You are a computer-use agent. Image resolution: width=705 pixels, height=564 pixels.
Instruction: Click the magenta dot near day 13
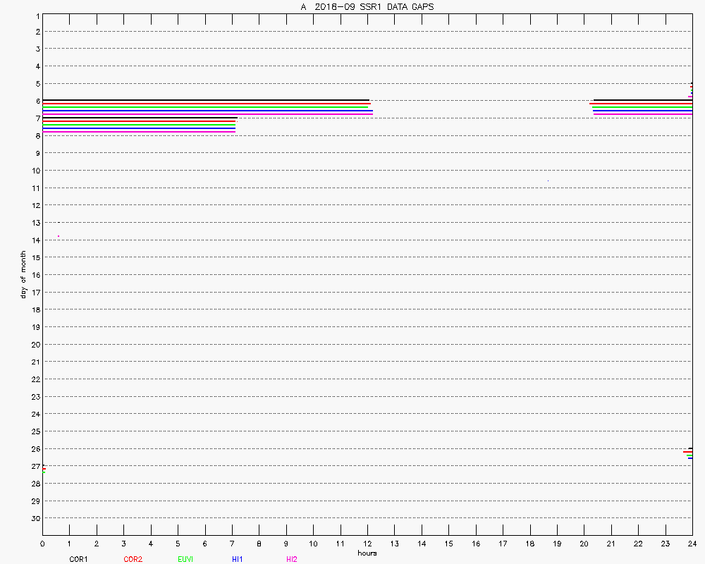click(x=59, y=236)
